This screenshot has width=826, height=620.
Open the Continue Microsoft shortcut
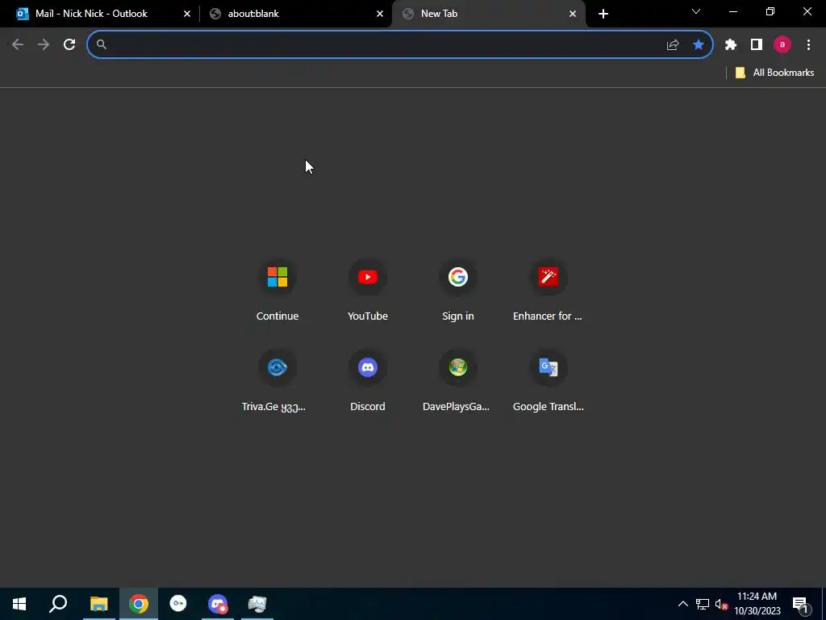click(277, 290)
